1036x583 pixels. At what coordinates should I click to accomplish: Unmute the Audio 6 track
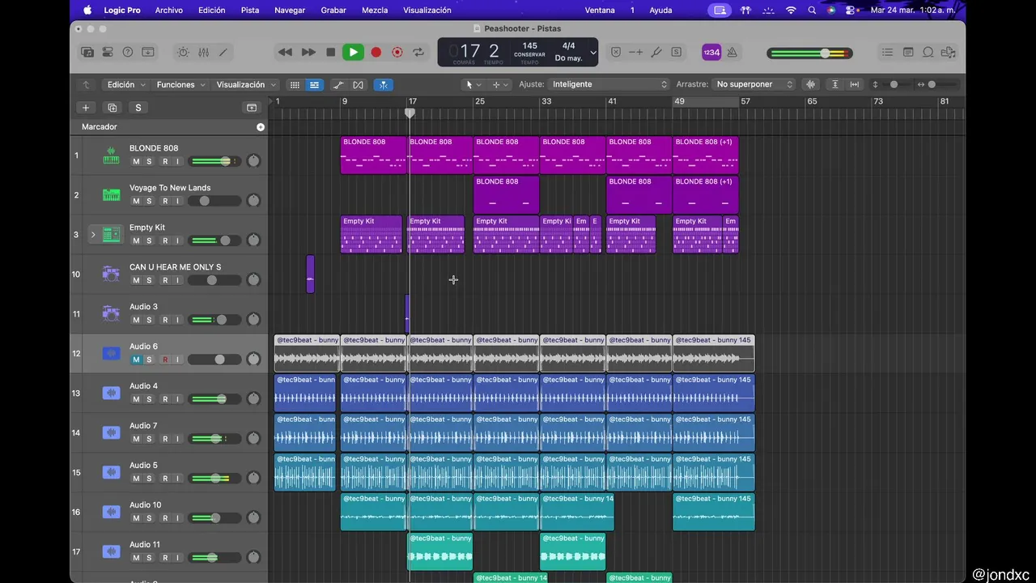[x=136, y=360]
